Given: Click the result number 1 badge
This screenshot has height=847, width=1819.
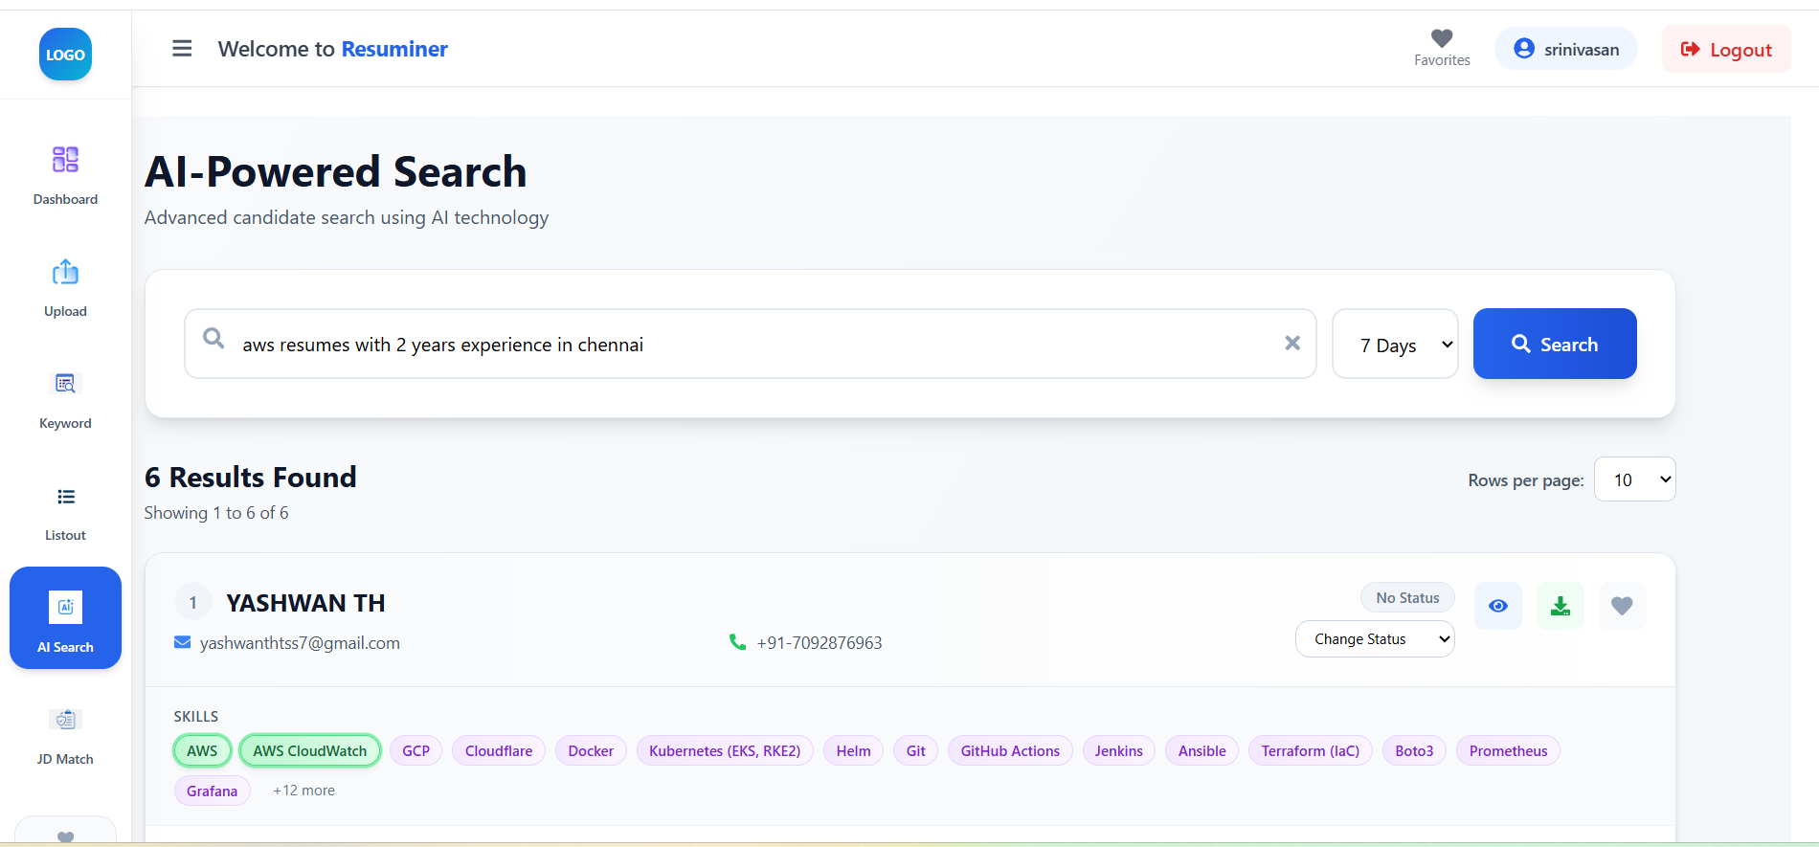Looking at the screenshot, I should pos(192,602).
